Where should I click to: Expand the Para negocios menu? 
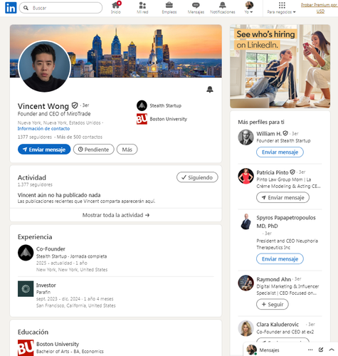(x=281, y=8)
